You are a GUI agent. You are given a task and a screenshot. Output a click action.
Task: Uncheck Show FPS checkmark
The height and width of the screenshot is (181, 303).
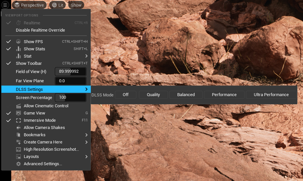click(9, 41)
